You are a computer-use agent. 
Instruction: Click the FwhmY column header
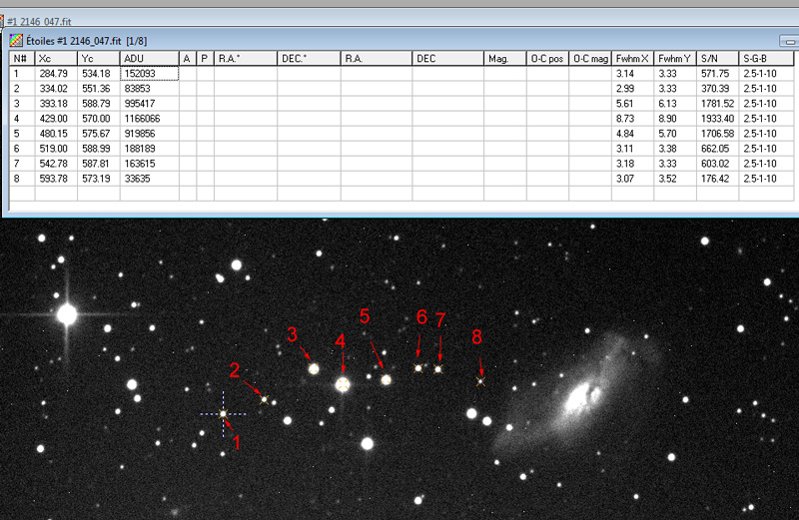(675, 59)
